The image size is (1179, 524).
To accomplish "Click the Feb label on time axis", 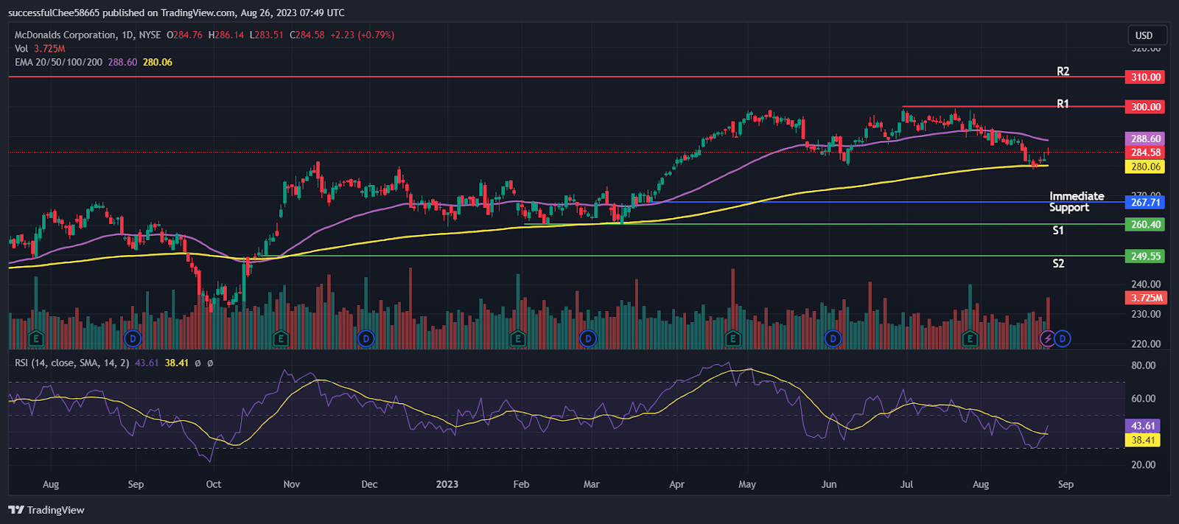I will click(x=521, y=484).
